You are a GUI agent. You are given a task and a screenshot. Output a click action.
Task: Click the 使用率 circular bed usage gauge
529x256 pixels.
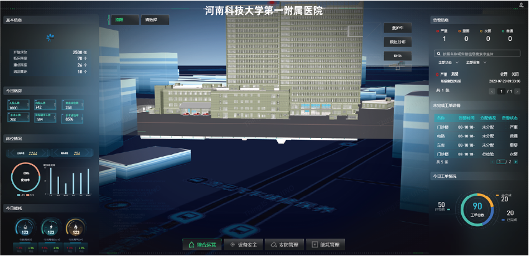[26, 177]
